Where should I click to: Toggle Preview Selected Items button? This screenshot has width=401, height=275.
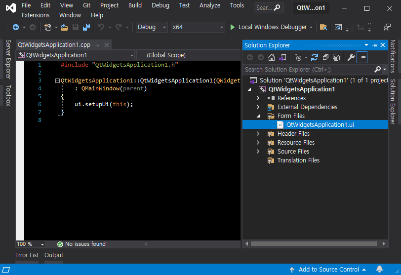(362, 57)
